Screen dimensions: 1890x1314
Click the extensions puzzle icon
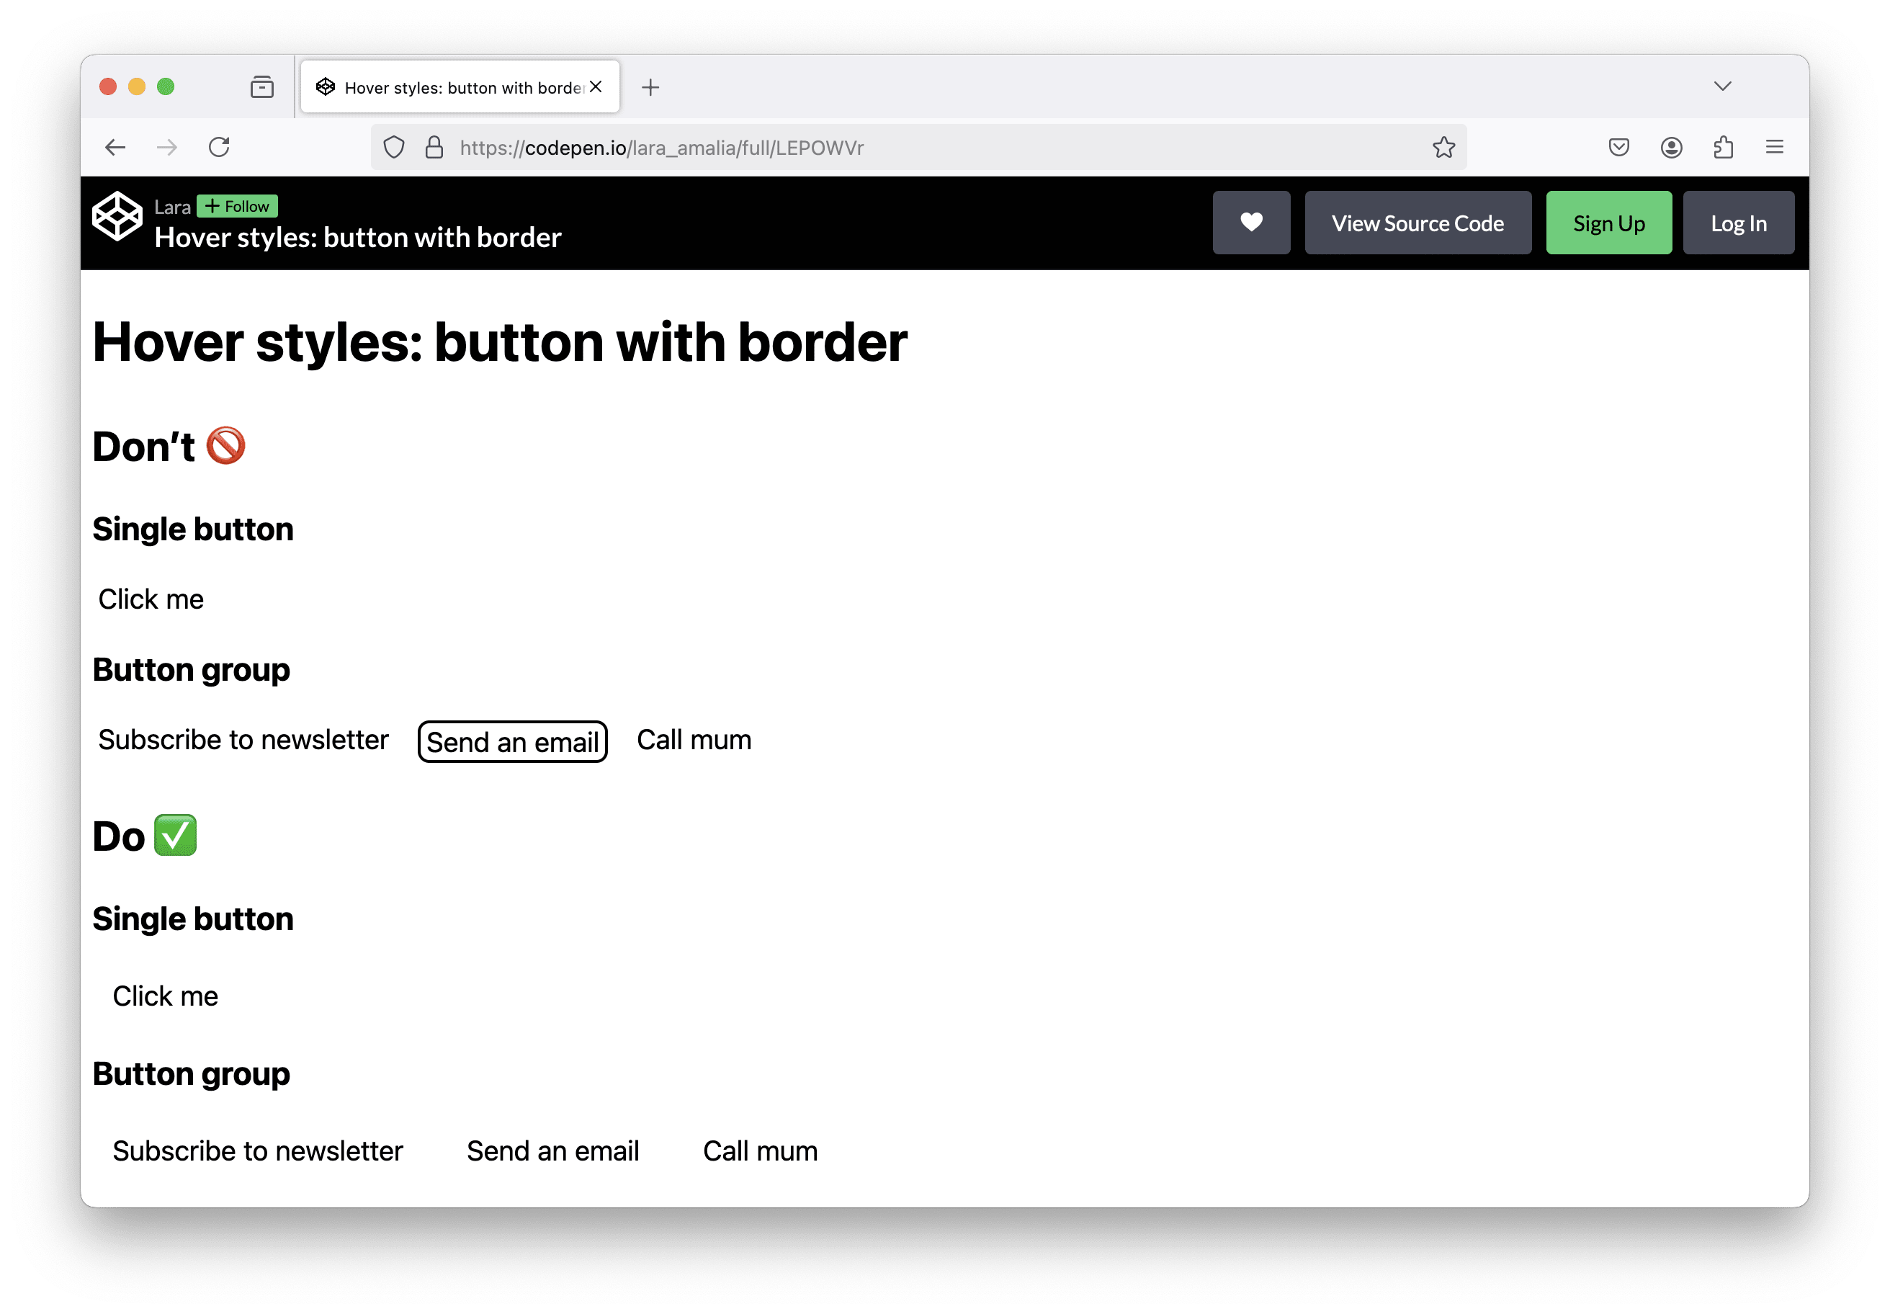coord(1724,146)
